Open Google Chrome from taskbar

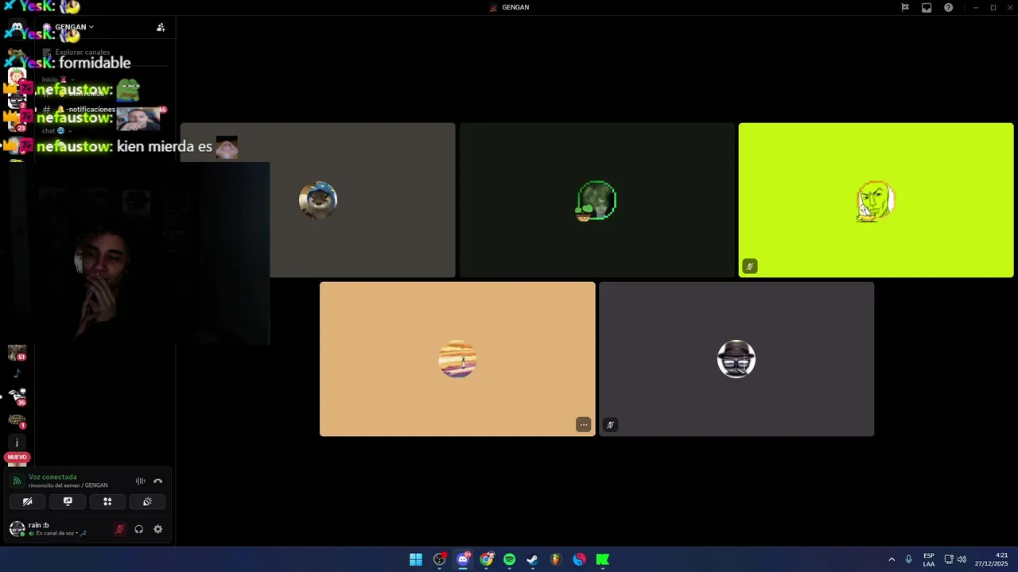pyautogui.click(x=487, y=559)
